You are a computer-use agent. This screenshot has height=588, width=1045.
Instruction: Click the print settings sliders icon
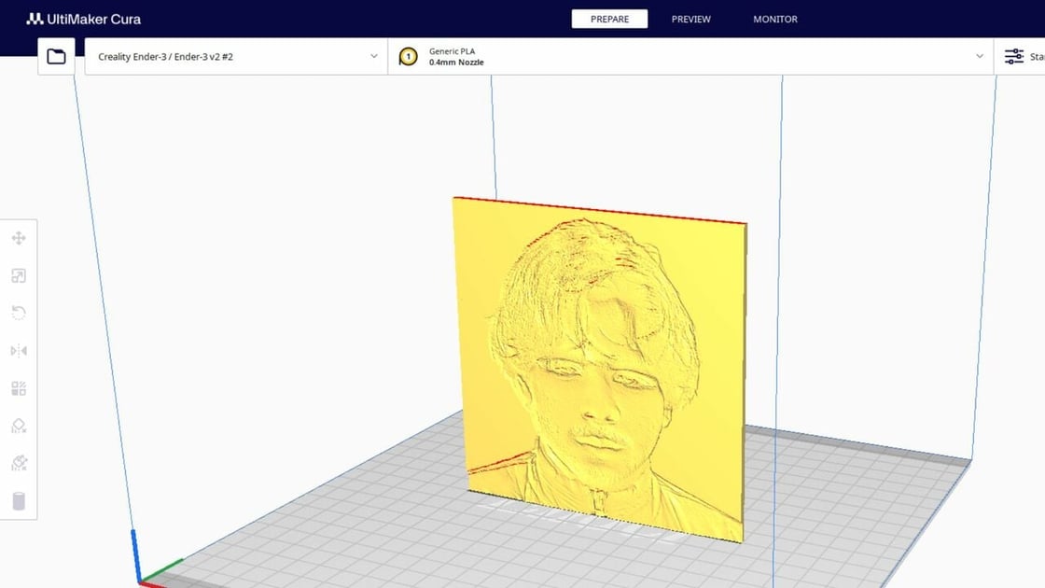[x=1013, y=56]
